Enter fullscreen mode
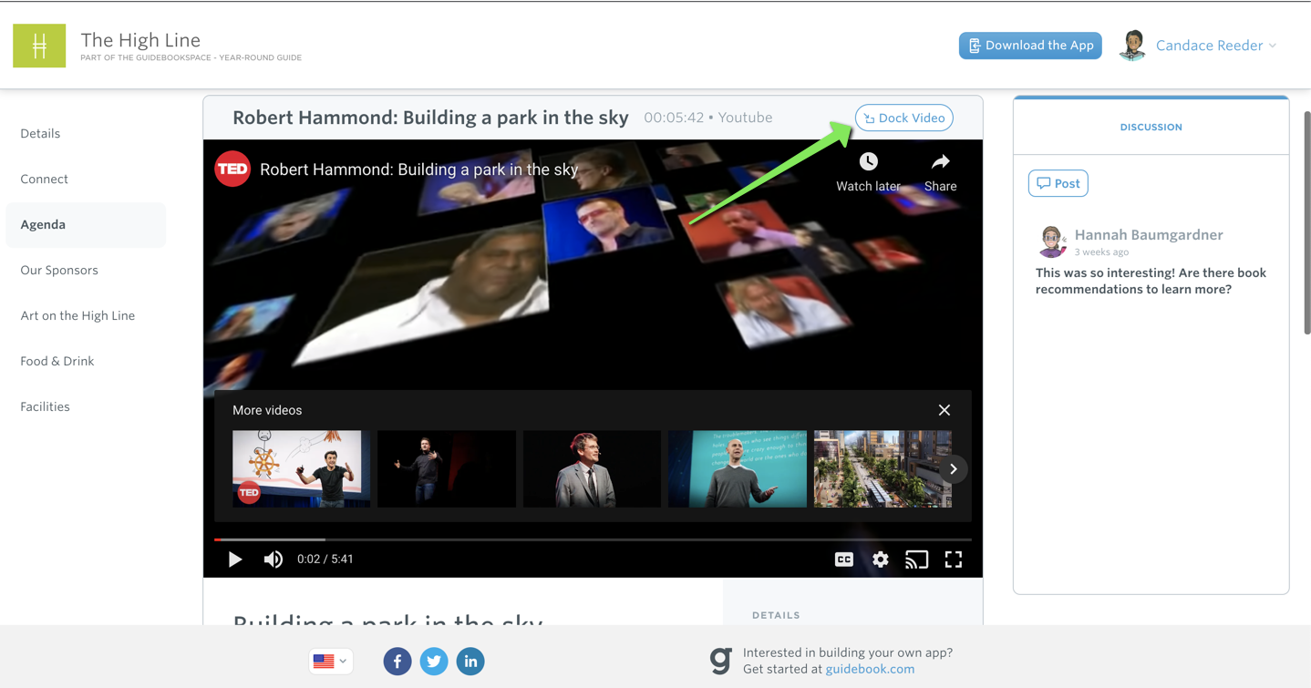Image resolution: width=1311 pixels, height=688 pixels. pyautogui.click(x=954, y=560)
